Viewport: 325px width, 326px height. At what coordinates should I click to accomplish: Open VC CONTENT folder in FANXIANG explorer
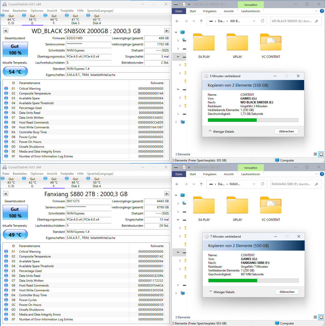tap(271, 209)
